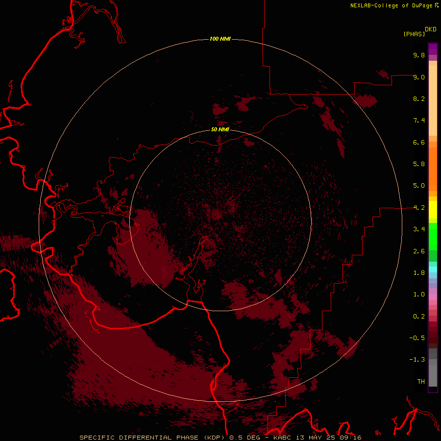441x441 pixels.
Task: Click the -0.5 value on the color scale
Action: 417,338
